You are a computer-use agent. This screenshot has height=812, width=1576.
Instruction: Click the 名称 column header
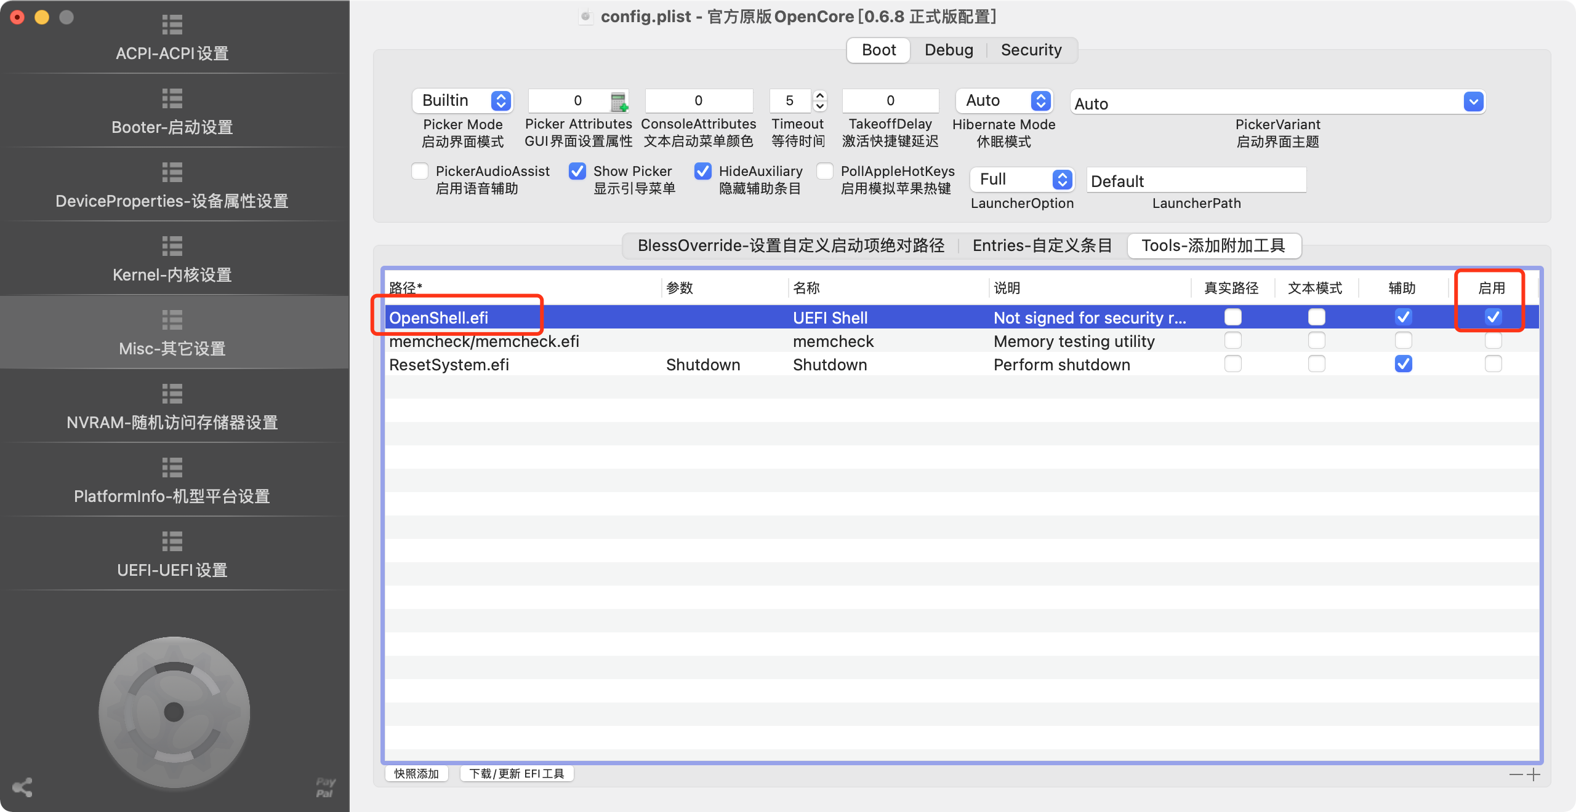coord(888,288)
